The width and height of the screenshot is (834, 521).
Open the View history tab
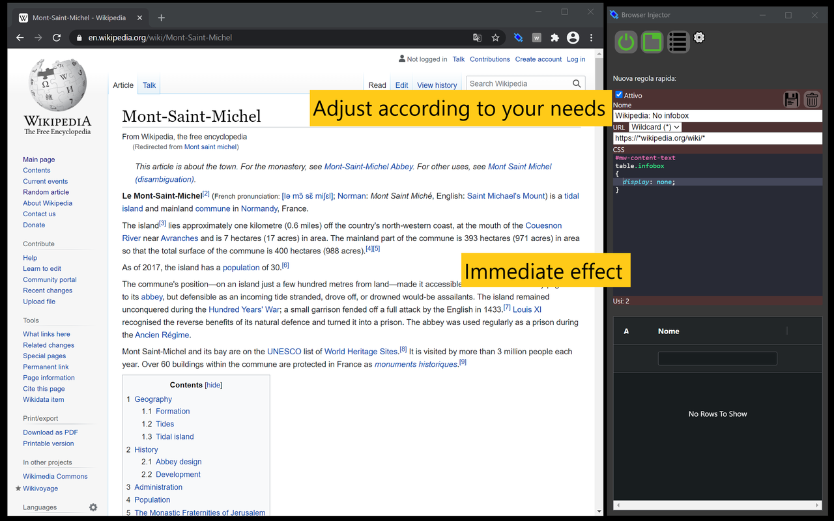click(437, 85)
